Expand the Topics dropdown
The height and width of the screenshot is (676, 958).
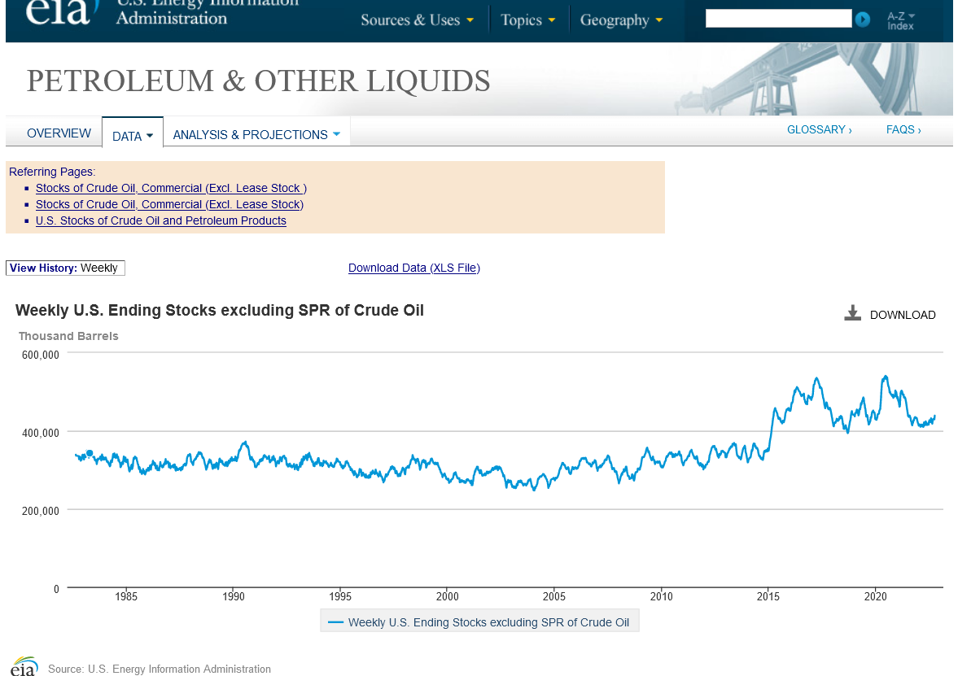point(528,20)
